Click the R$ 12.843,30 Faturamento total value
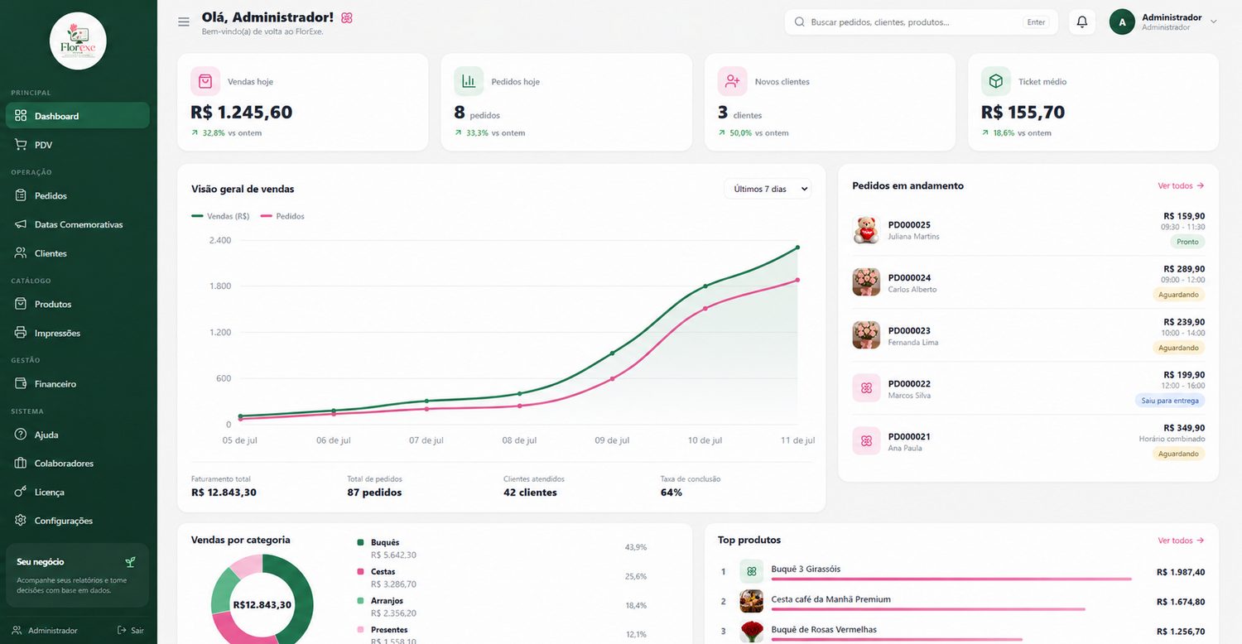 click(x=224, y=493)
